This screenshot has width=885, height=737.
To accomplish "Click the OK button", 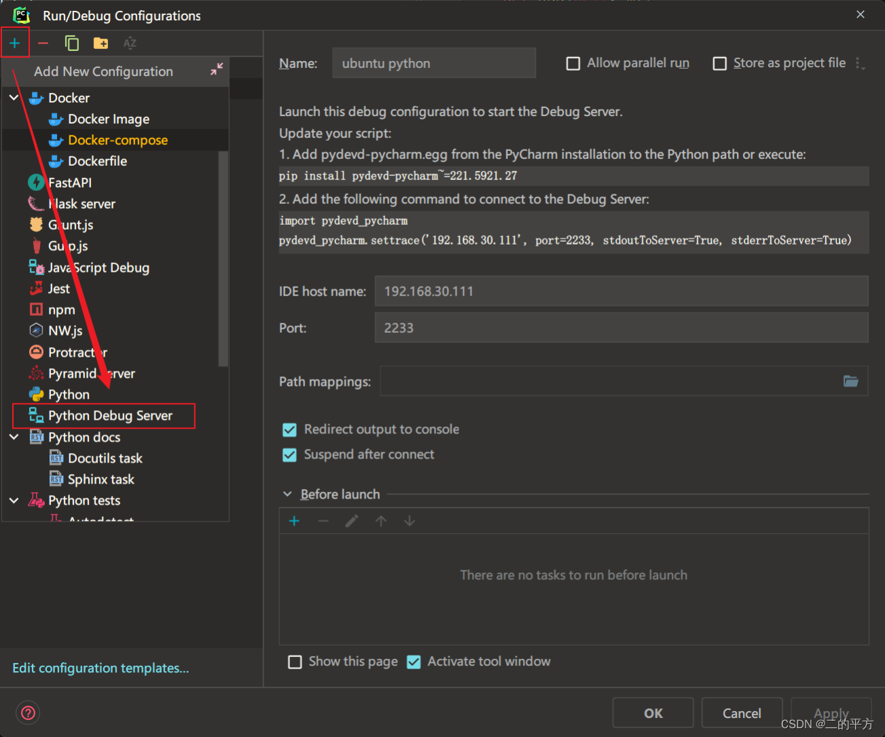I will [x=653, y=713].
